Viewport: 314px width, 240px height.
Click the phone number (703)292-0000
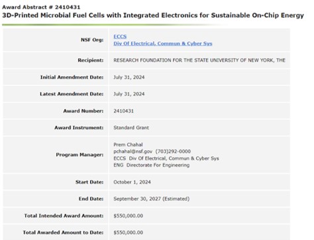pyautogui.click(x=173, y=151)
